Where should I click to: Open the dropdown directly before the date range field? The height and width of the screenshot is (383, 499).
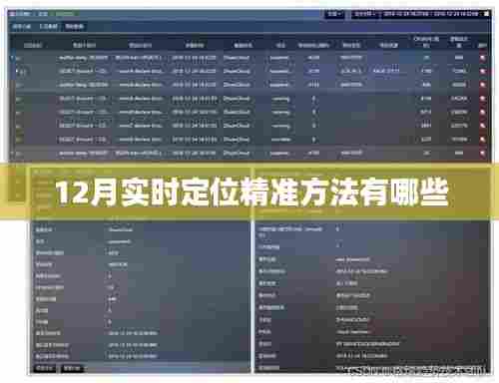[x=364, y=14]
